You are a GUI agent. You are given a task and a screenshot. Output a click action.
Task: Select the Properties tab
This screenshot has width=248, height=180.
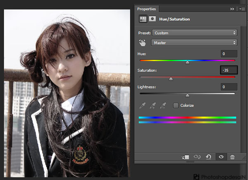[x=148, y=9]
